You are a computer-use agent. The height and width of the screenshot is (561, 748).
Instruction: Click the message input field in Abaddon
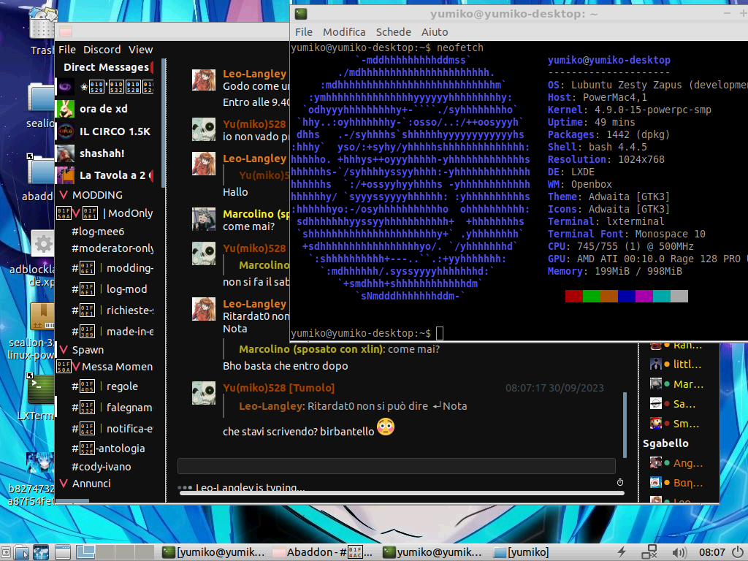point(397,466)
